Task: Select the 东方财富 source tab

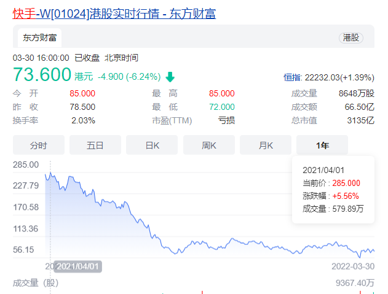Action: click(39, 38)
